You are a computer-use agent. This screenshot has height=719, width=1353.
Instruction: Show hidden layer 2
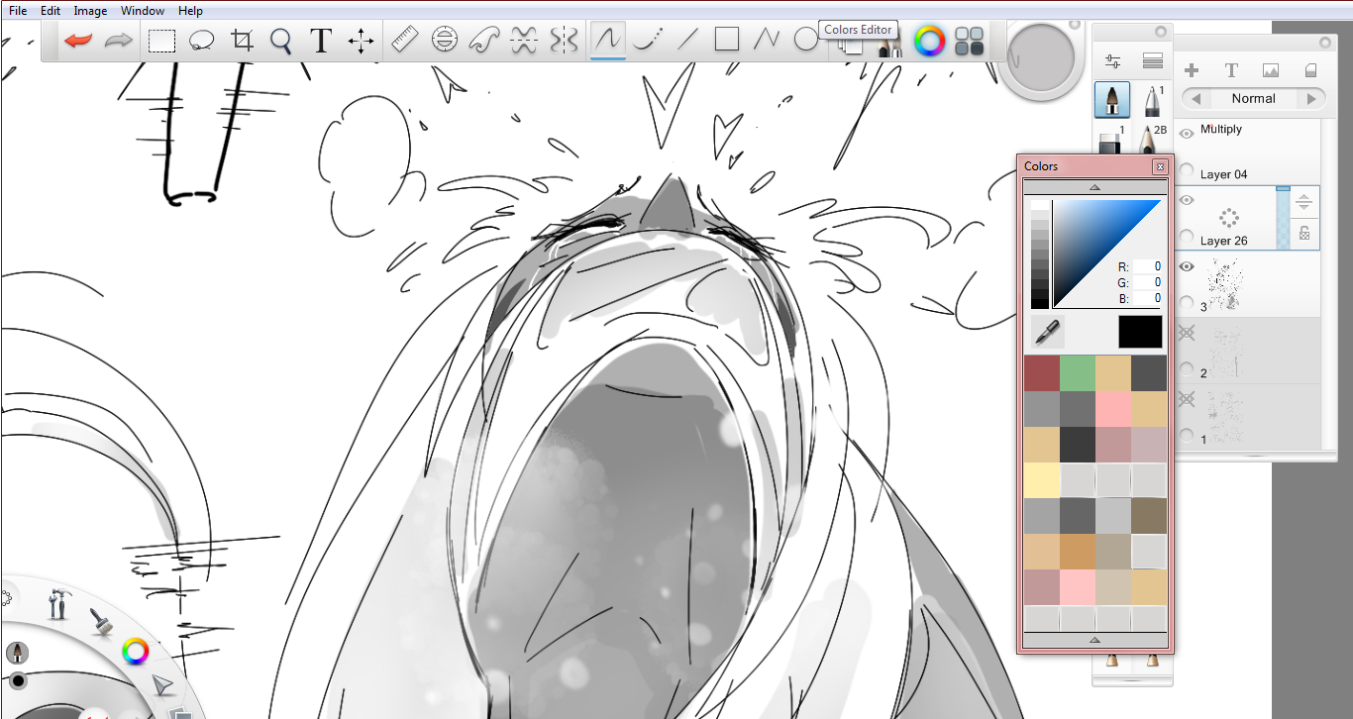[1187, 334]
